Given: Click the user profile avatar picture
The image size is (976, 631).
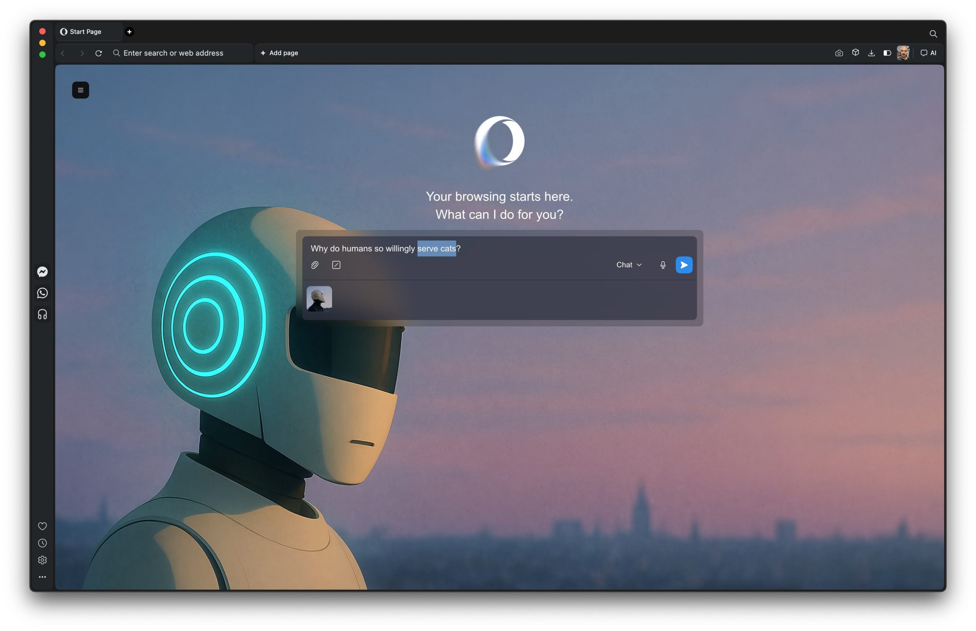Looking at the screenshot, I should point(904,53).
